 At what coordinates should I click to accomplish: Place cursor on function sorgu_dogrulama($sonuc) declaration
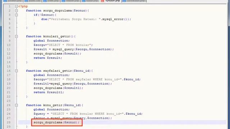(57, 10)
